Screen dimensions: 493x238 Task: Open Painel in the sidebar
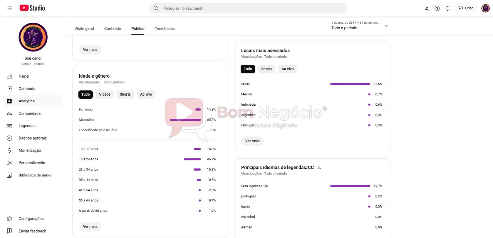coord(33,76)
